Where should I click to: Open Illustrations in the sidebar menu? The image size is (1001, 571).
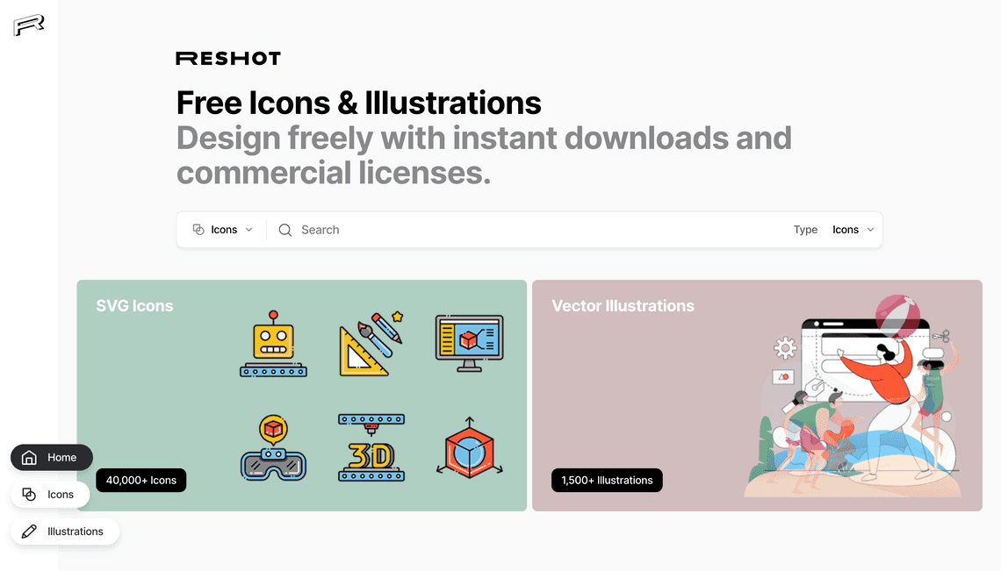click(65, 532)
